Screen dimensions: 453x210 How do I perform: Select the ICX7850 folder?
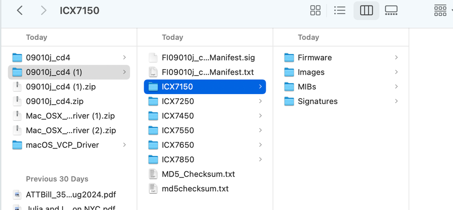coord(178,159)
